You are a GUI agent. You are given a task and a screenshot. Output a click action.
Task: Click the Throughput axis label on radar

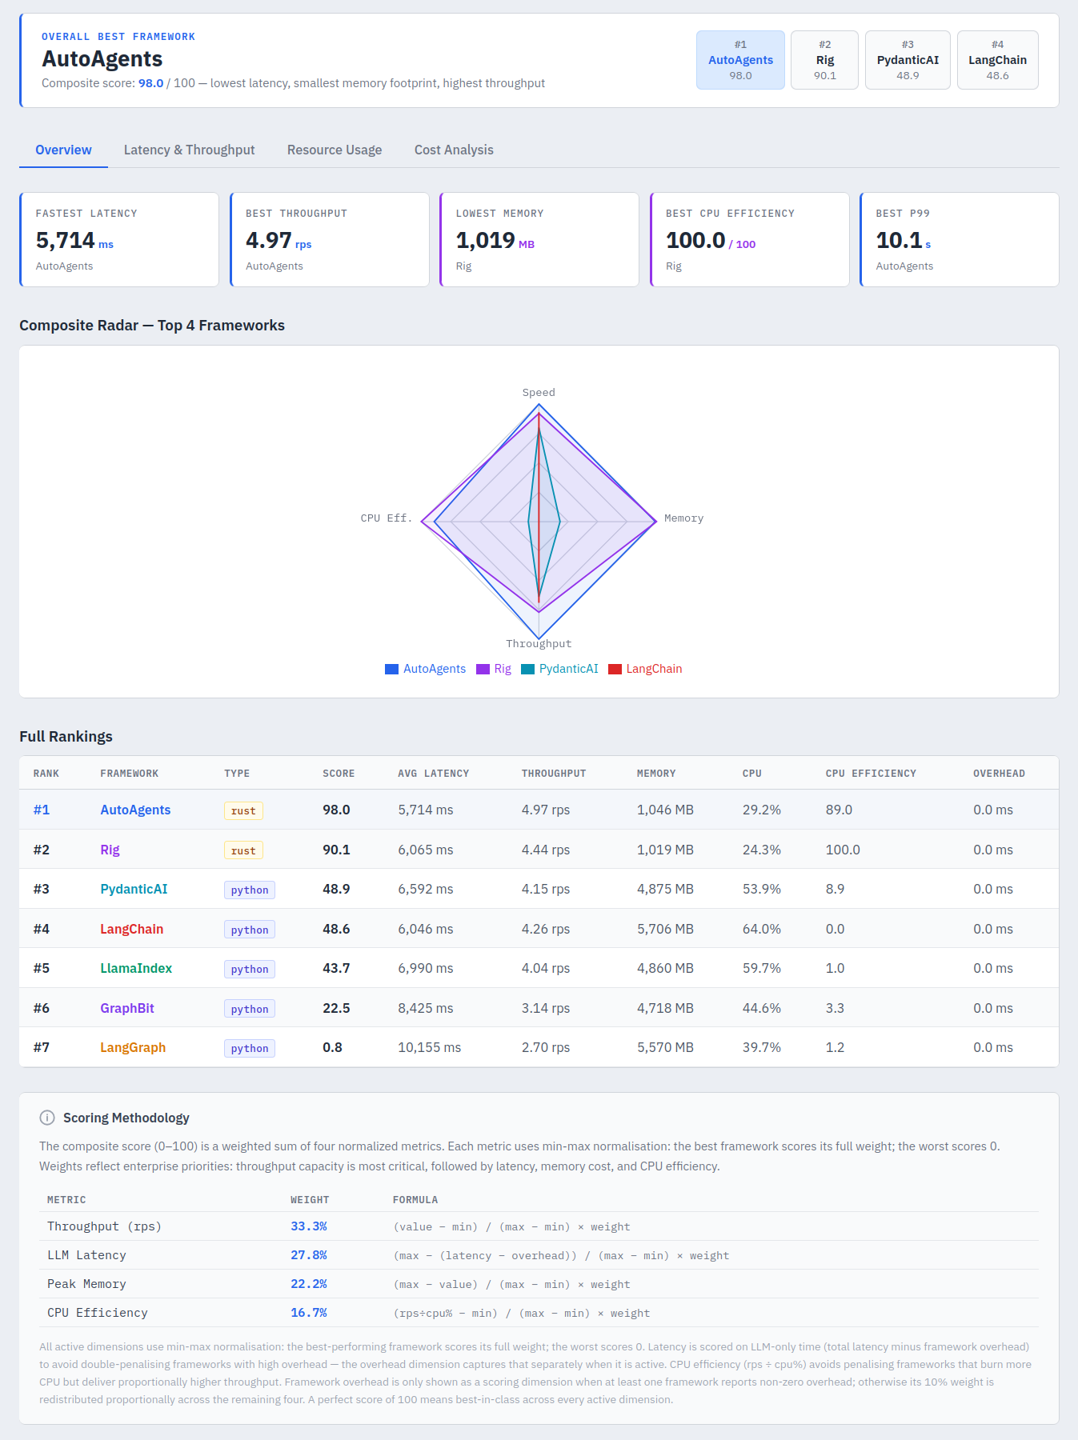(x=539, y=644)
